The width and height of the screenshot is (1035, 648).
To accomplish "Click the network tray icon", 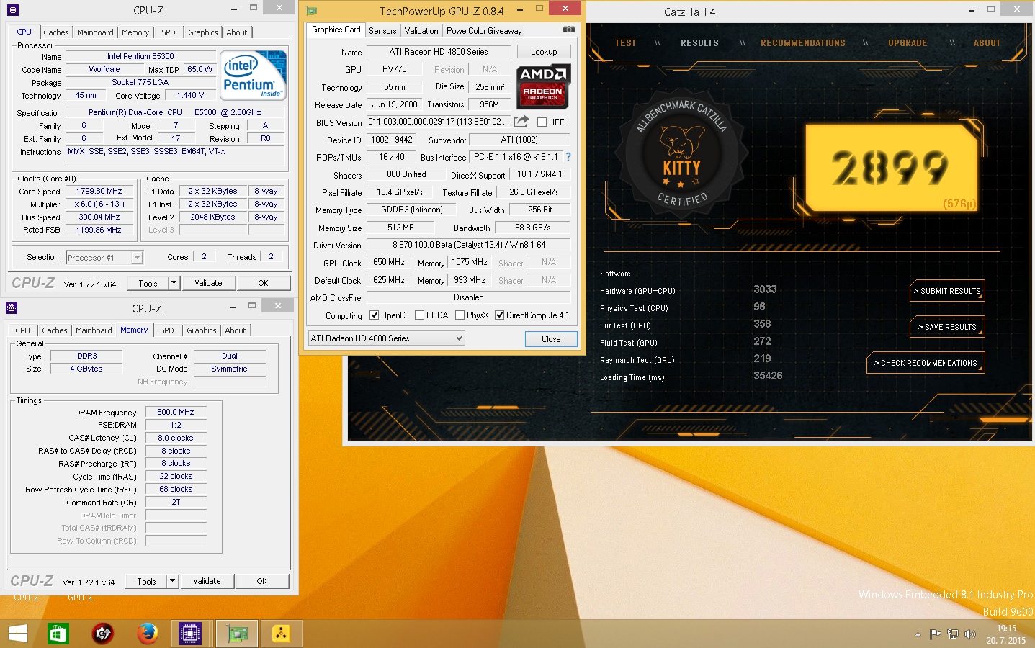I will click(x=953, y=634).
